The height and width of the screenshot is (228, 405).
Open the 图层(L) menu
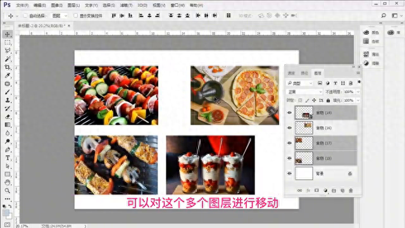pyautogui.click(x=73, y=5)
